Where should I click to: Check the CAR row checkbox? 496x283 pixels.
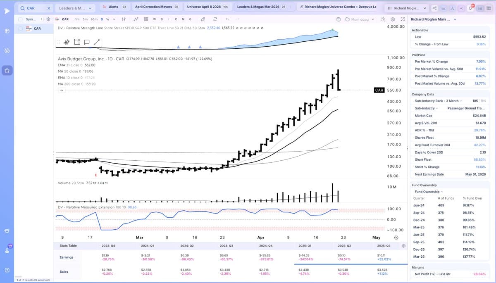click(x=21, y=29)
